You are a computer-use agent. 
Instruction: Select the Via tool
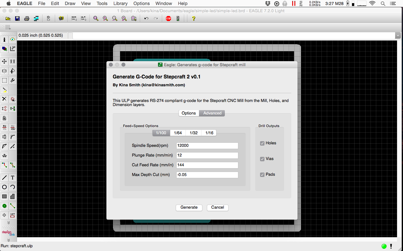point(4,206)
